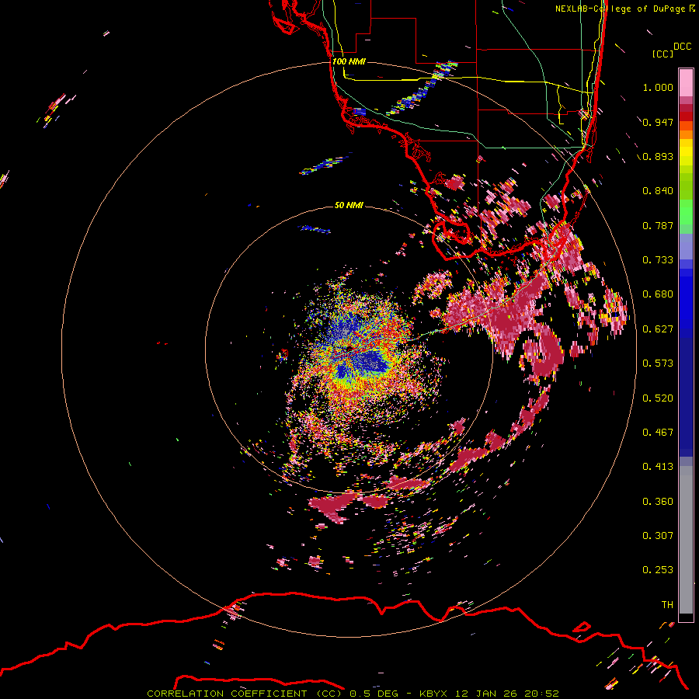Select the 0.467 legend value
Screen dimensions: 699x699
[658, 433]
